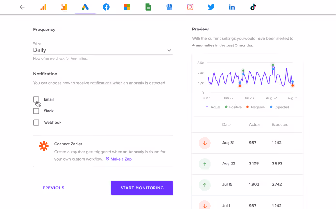Click the Webhook checkbox label text

click(52, 122)
